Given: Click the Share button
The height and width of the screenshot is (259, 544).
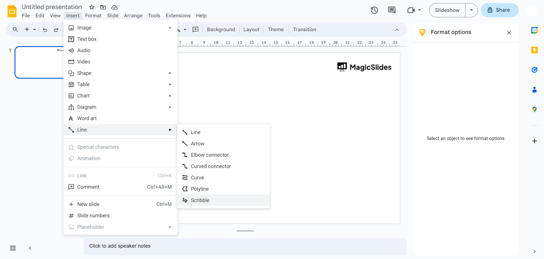Looking at the screenshot, I should click(499, 10).
